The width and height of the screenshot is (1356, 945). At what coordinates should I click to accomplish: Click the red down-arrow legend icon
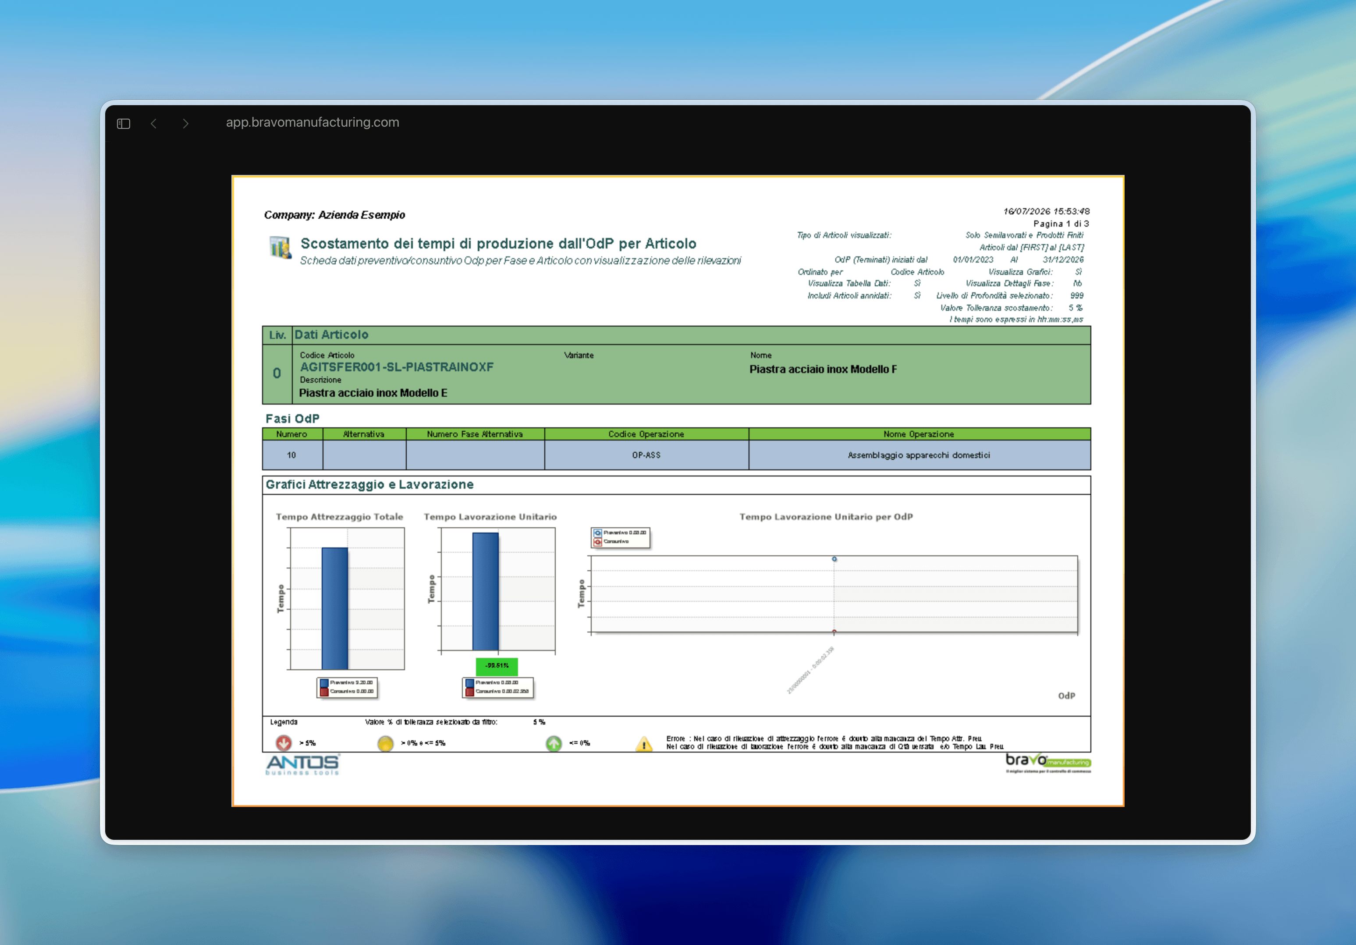(284, 742)
